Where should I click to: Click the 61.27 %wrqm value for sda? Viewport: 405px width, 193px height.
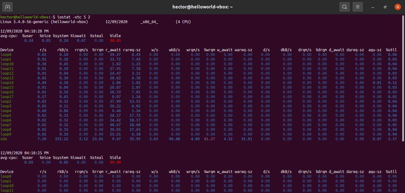[x=209, y=139]
